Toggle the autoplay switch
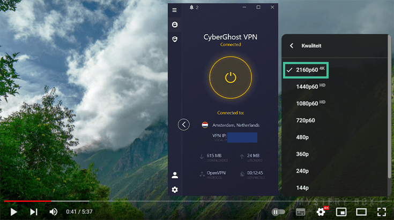 click(x=278, y=212)
